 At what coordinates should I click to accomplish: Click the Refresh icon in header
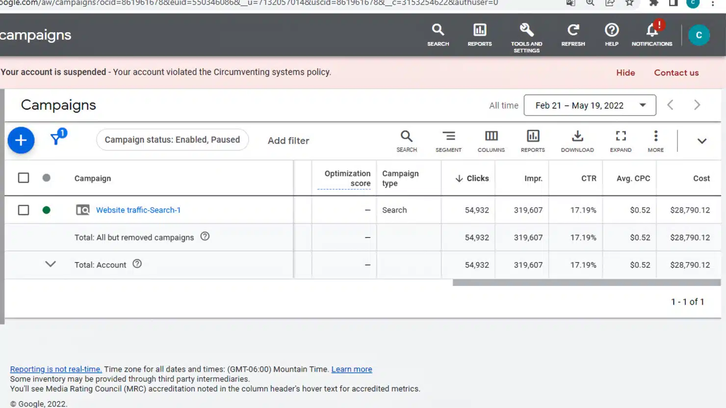point(573,35)
